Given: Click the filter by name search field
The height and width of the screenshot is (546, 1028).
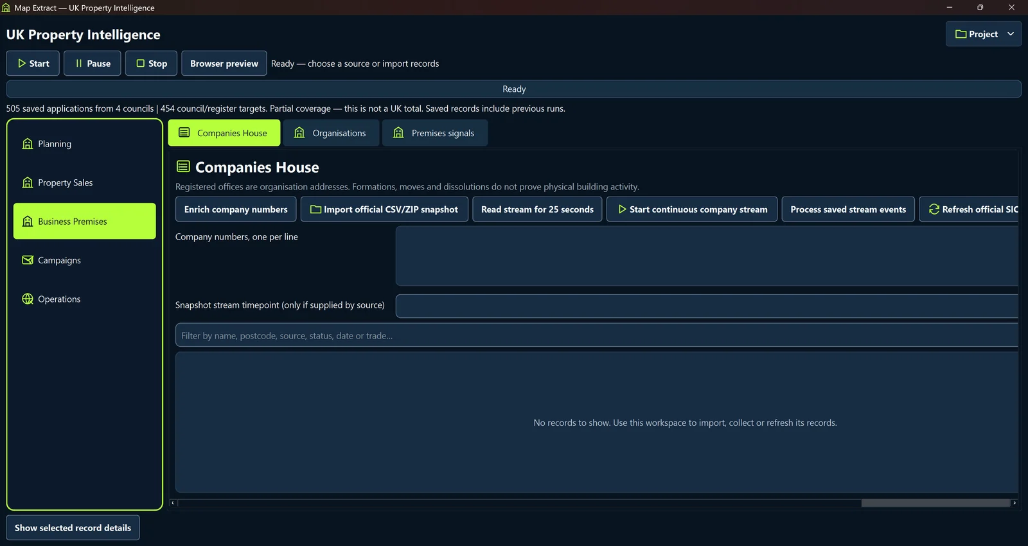Looking at the screenshot, I should point(597,335).
